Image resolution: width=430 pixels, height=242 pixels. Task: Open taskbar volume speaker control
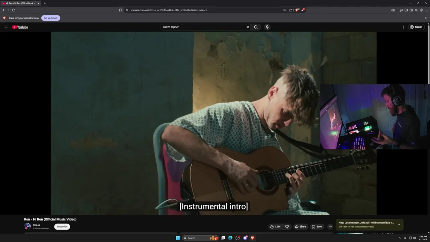[x=415, y=238]
